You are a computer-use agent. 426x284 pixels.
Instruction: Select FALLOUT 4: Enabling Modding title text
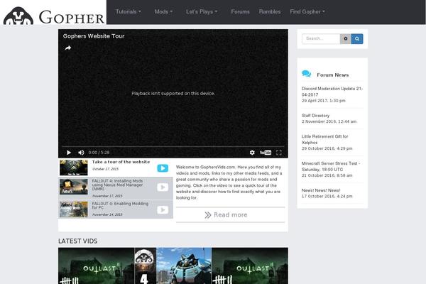point(120,205)
